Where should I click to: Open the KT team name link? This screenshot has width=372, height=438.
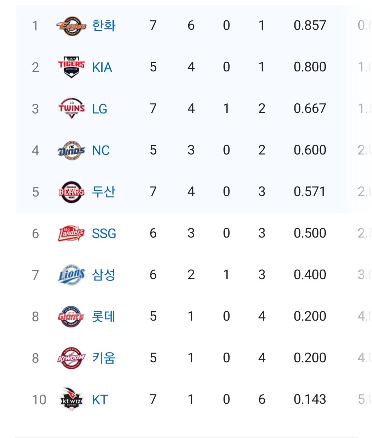(100, 400)
